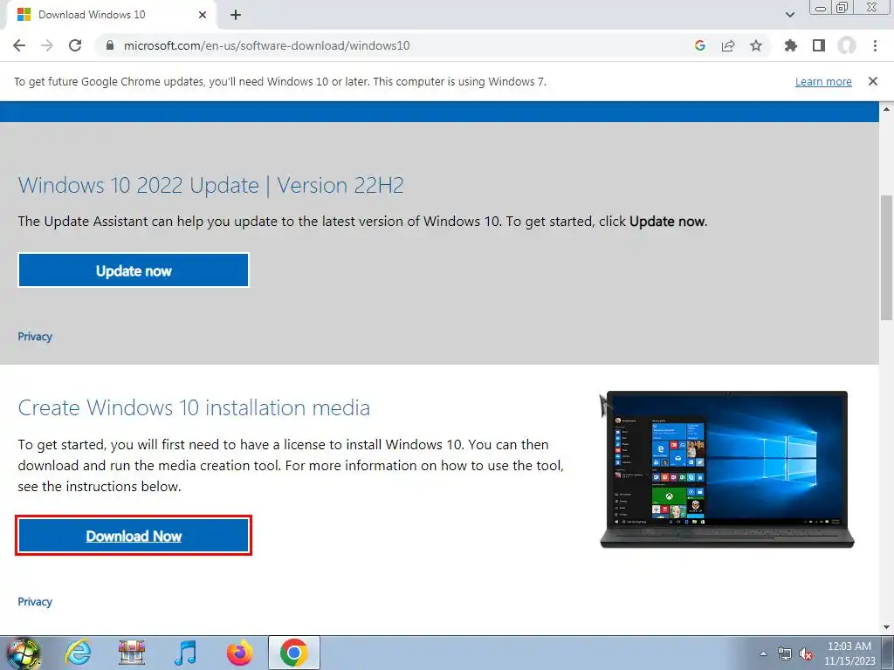The height and width of the screenshot is (670, 894).
Task: Open the Extensions puzzle menu
Action: (x=791, y=45)
